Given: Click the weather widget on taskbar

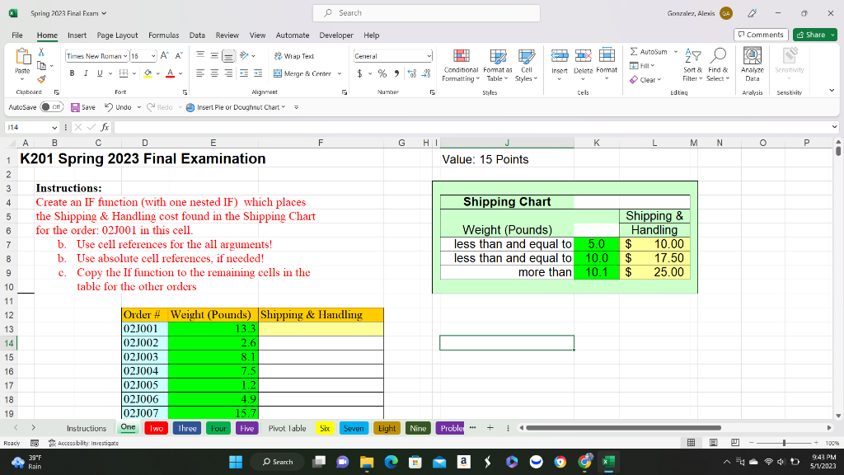Looking at the screenshot, I should click(x=27, y=462).
